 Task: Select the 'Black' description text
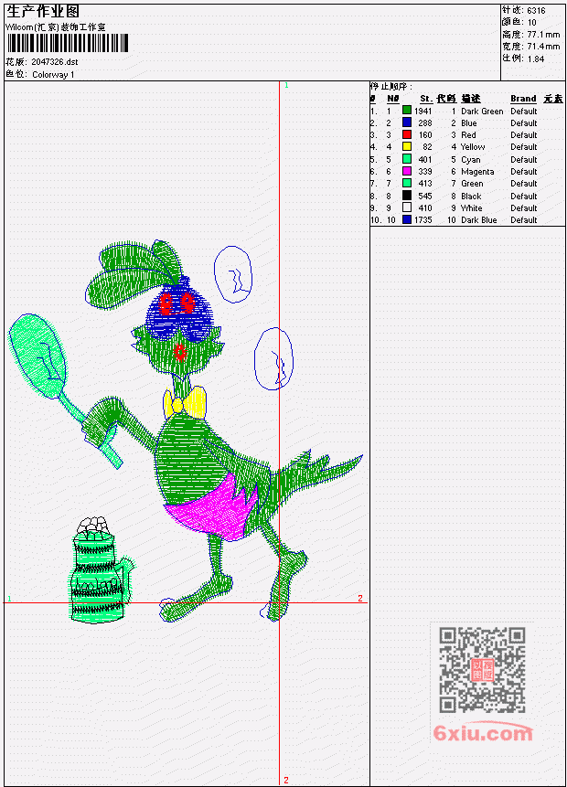pyautogui.click(x=471, y=197)
